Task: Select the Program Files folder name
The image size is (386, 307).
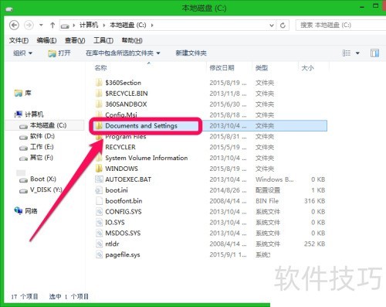Action: coord(126,137)
